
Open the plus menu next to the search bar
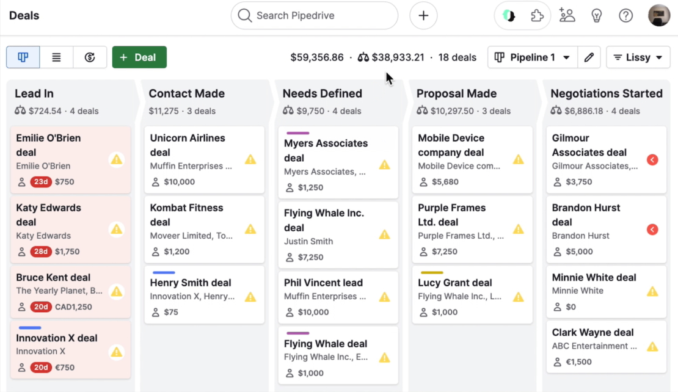(x=423, y=15)
